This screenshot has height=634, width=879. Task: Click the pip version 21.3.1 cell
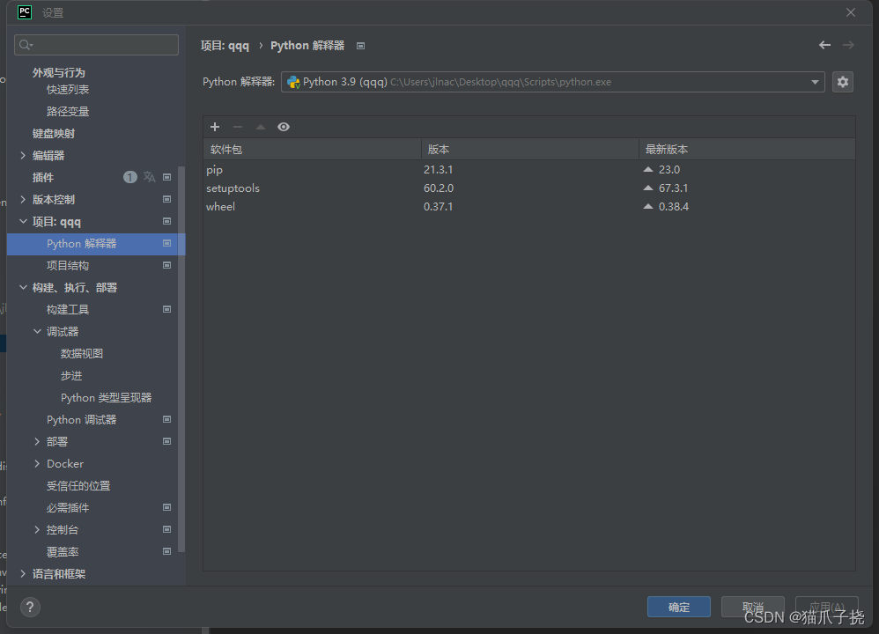point(439,169)
